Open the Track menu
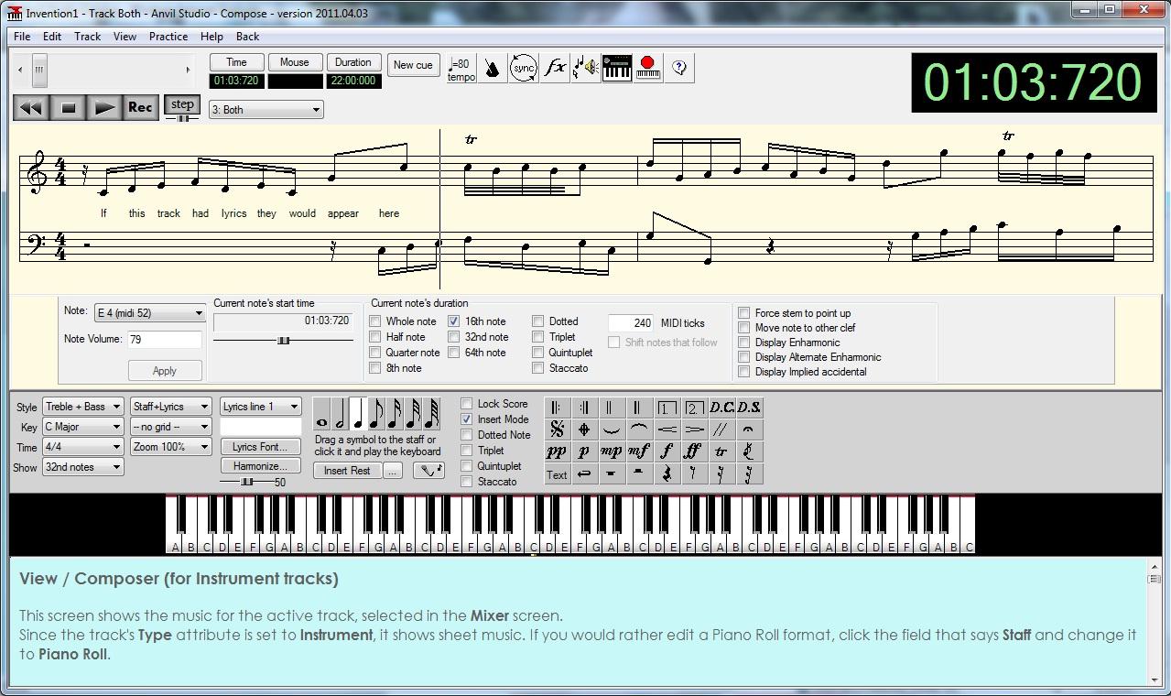Viewport: 1171px width, 696px height. tap(87, 37)
